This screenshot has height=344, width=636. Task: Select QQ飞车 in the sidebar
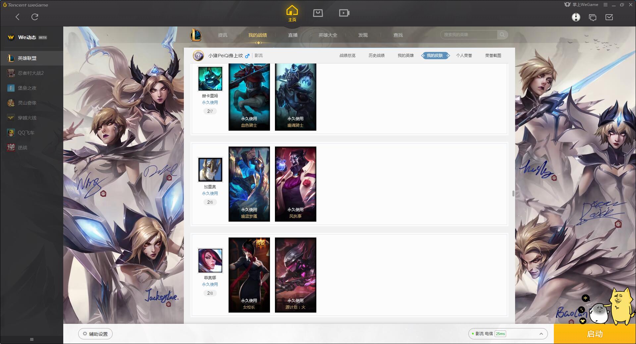(x=31, y=133)
